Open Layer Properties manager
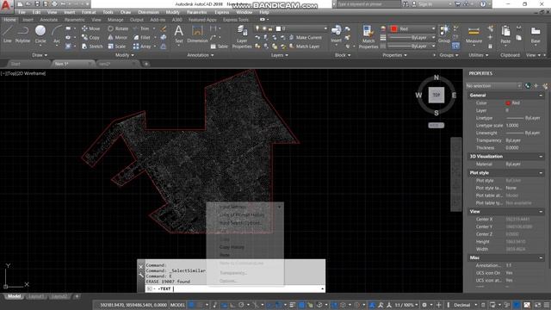 (242, 37)
